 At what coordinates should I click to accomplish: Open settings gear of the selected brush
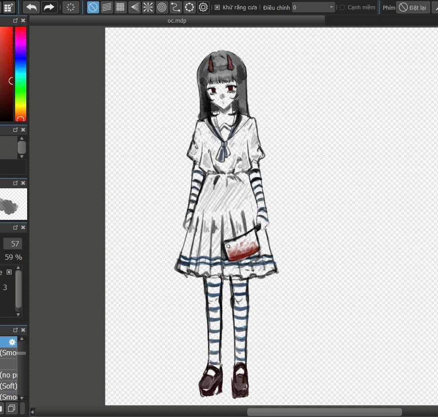(x=12, y=342)
